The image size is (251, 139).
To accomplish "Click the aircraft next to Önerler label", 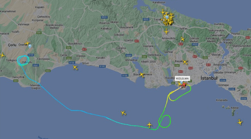I will [27, 43].
